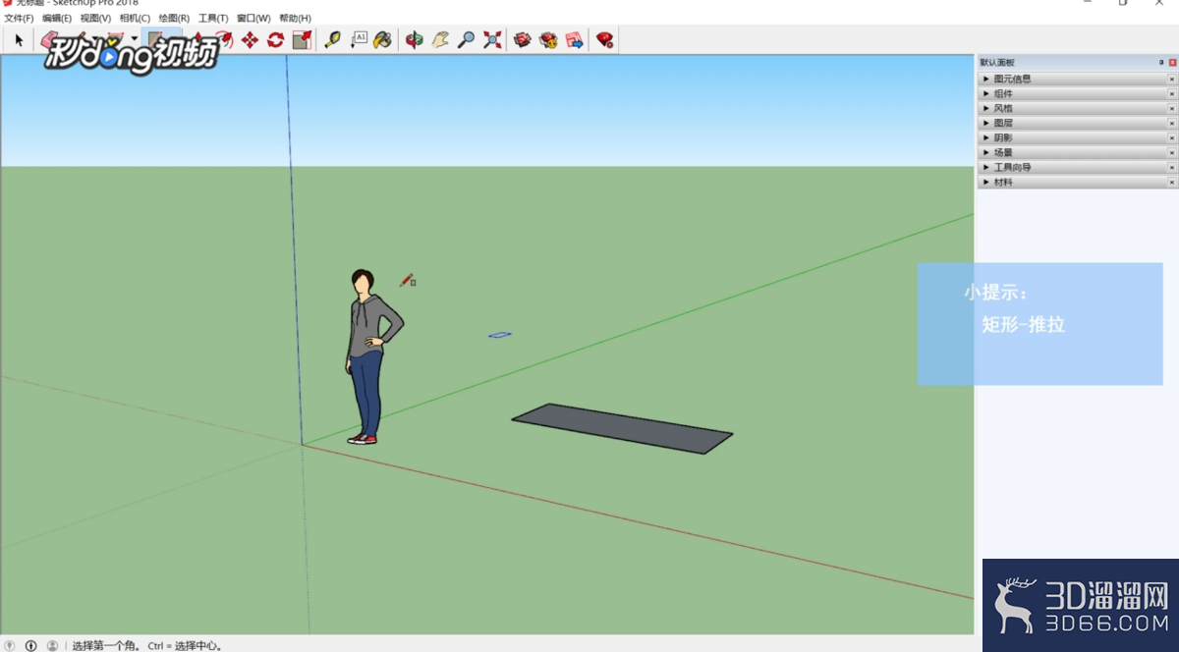Image resolution: width=1179 pixels, height=652 pixels.
Task: Choose the Zoom magnifier tool
Action: (467, 40)
